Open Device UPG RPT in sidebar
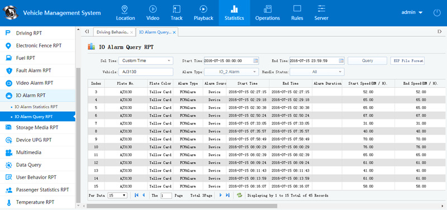The width and height of the screenshot is (447, 210). (37, 140)
